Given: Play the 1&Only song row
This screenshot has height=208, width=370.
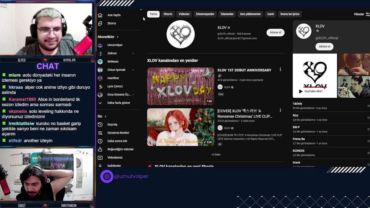Looking at the screenshot, I should 331,106.
